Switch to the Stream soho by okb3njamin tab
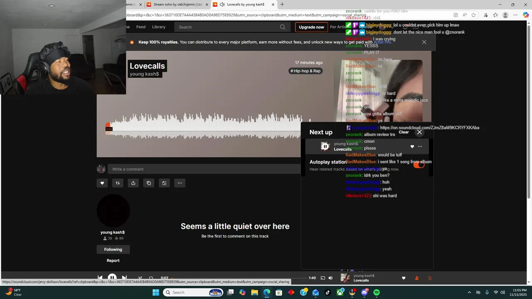 point(178,5)
